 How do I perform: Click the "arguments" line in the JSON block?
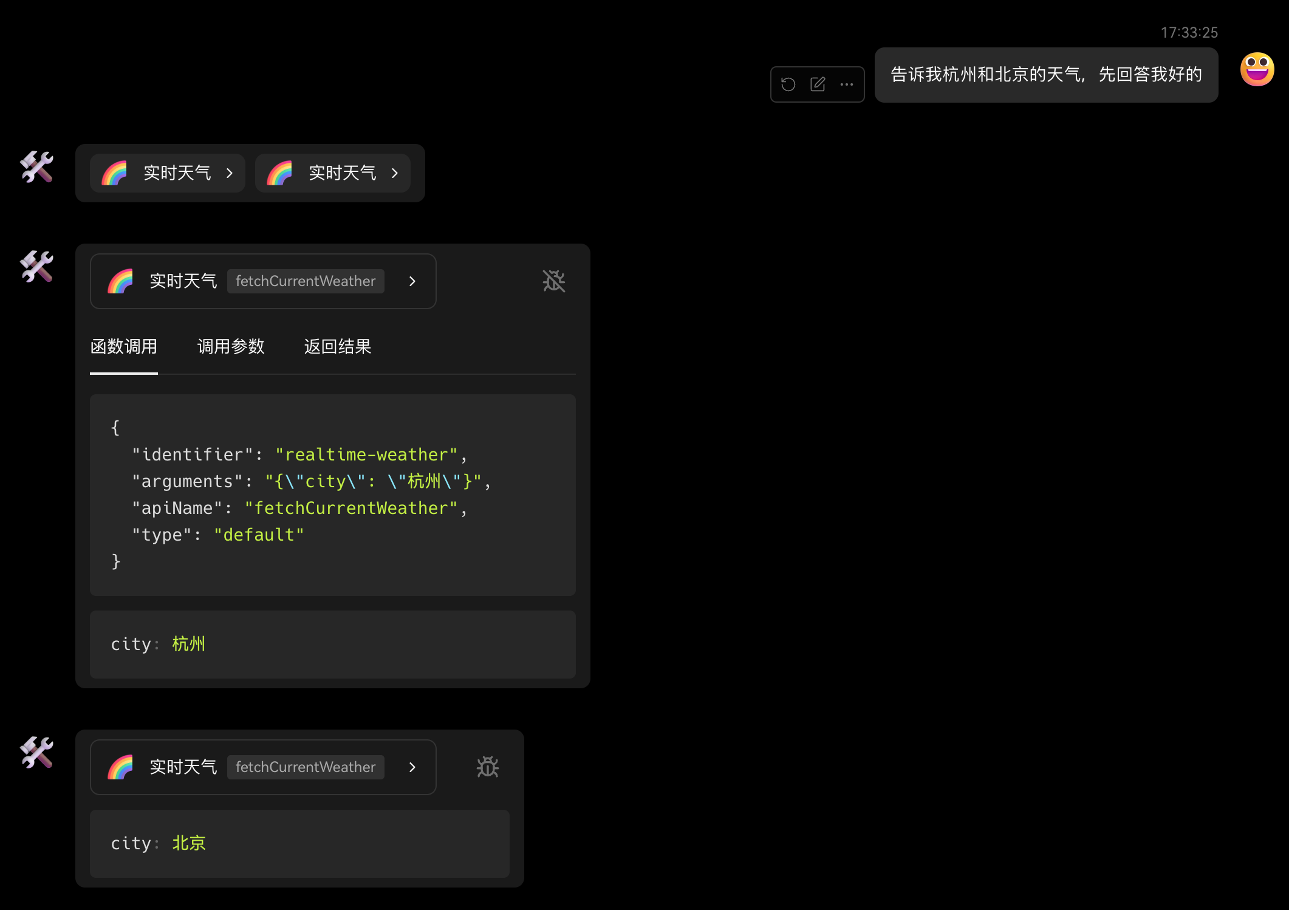tap(311, 481)
